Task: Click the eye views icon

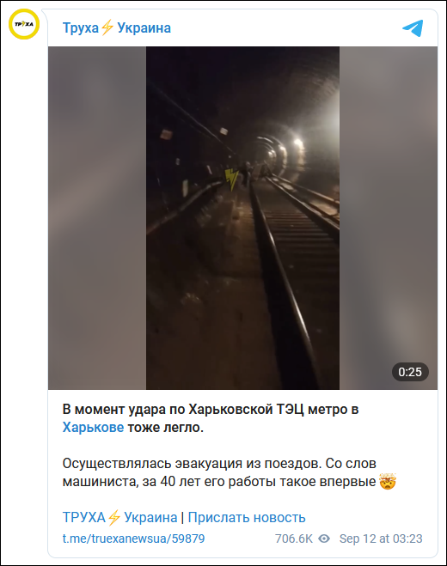Action: tap(324, 539)
